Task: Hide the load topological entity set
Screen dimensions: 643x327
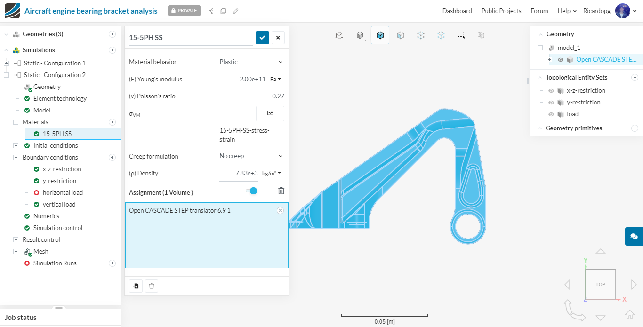Action: point(551,114)
